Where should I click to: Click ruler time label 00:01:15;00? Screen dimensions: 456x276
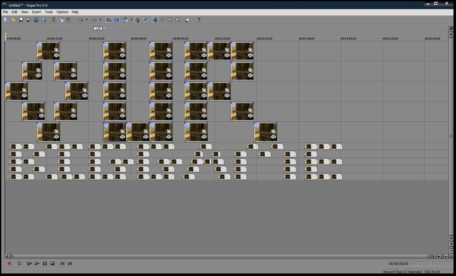(x=223, y=39)
